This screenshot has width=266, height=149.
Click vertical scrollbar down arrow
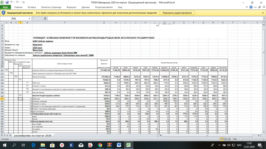pos(263,132)
